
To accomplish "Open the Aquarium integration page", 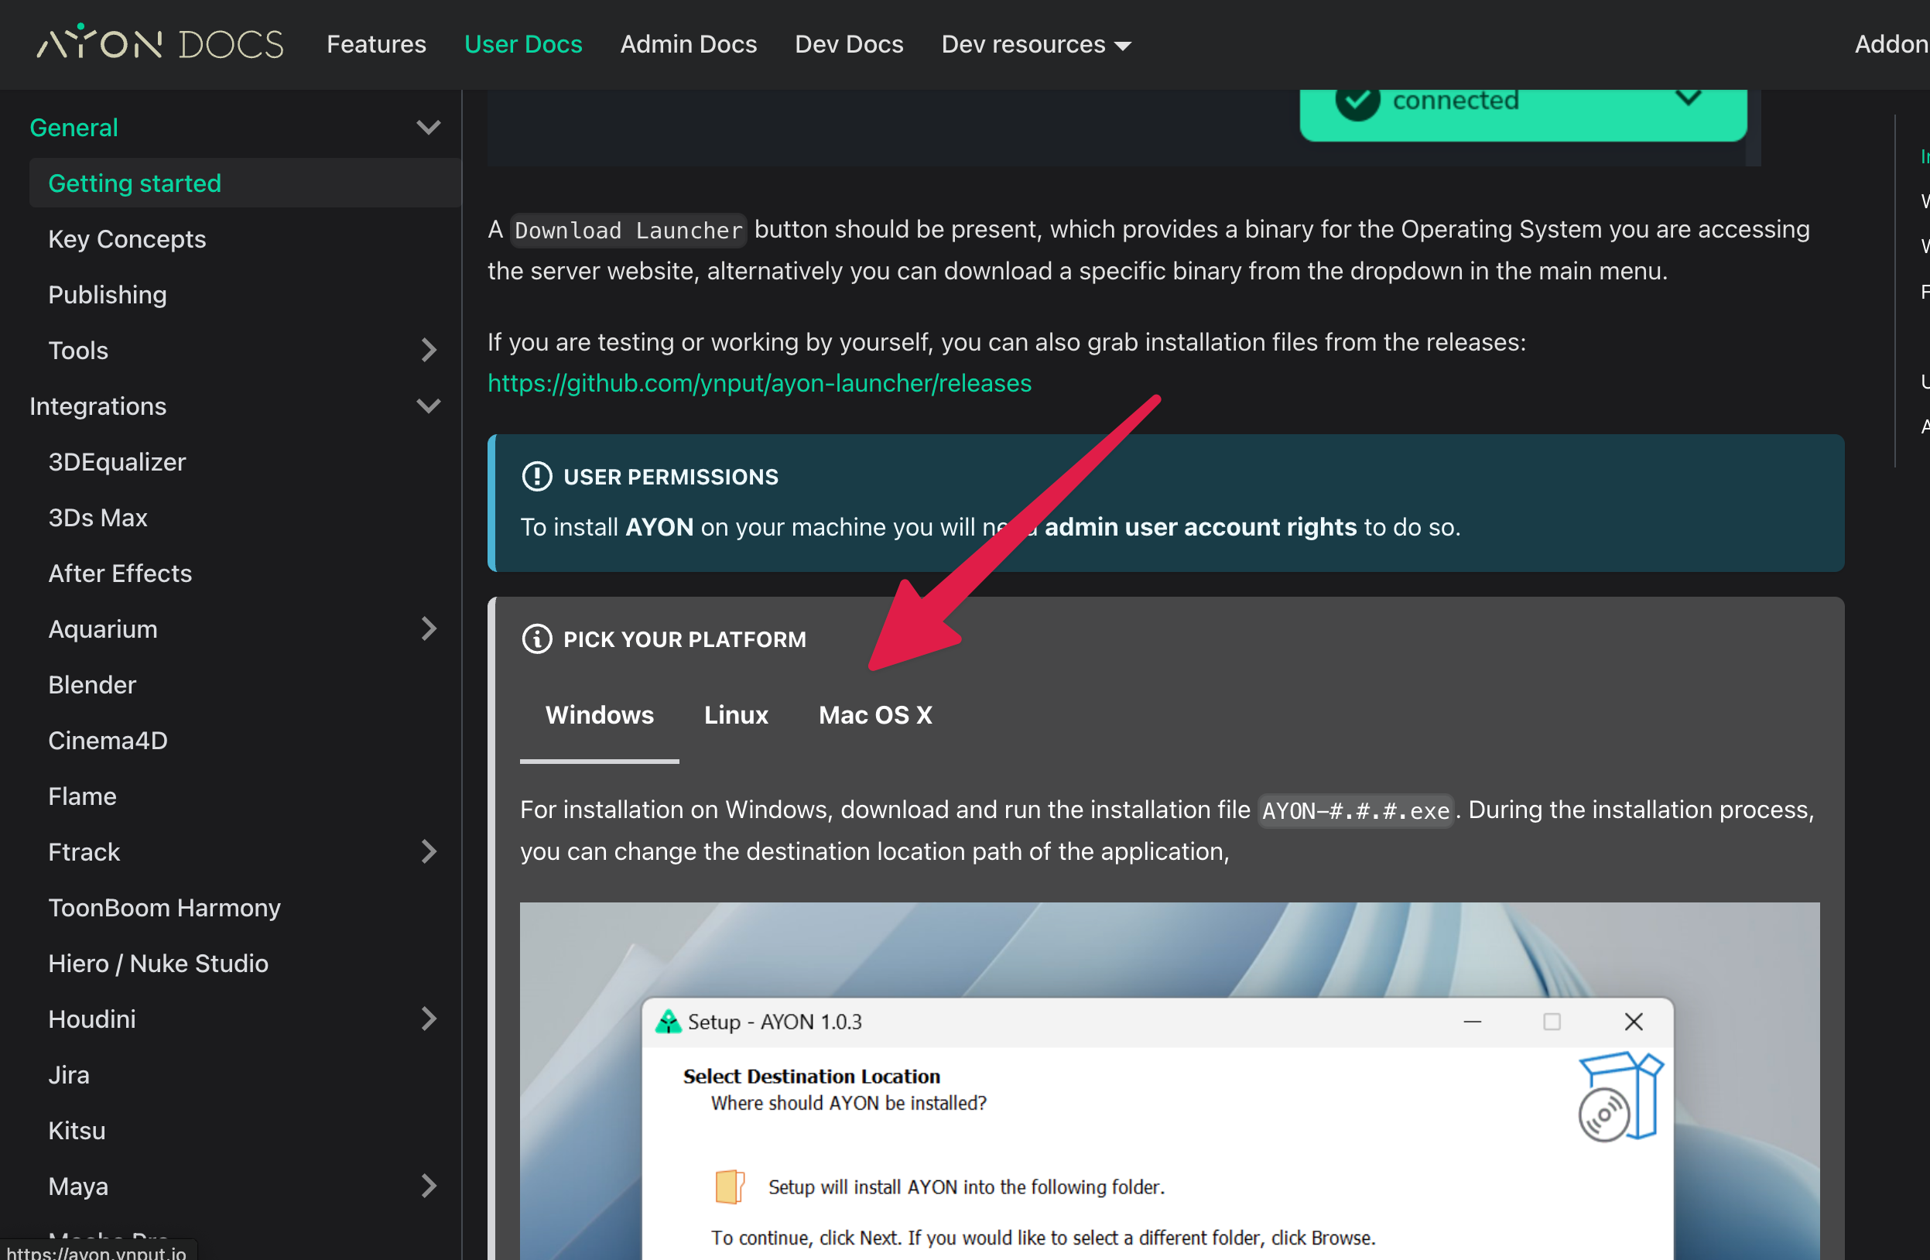I will coord(103,629).
